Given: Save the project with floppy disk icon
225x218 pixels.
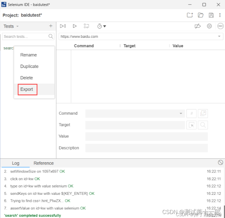Looking at the screenshot, I should coord(211,15).
